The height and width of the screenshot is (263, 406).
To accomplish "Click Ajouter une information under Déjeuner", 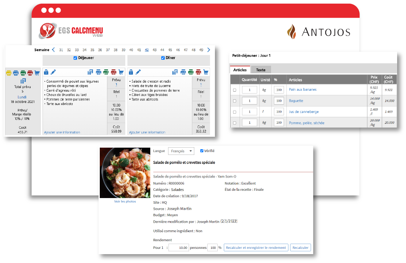I will [x=62, y=132].
